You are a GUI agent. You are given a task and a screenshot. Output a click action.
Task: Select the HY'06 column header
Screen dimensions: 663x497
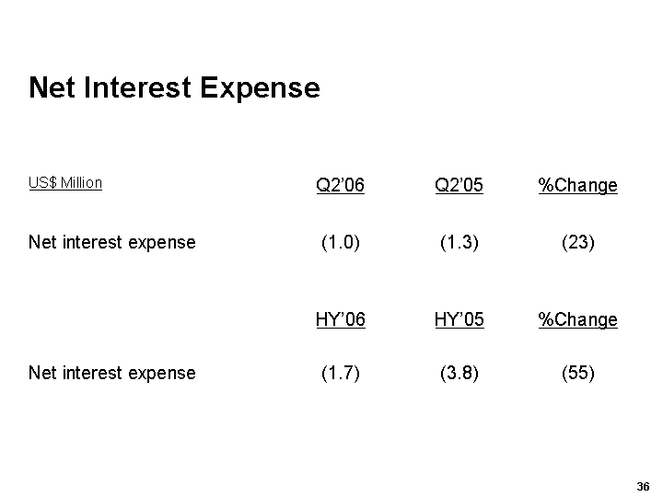340,320
